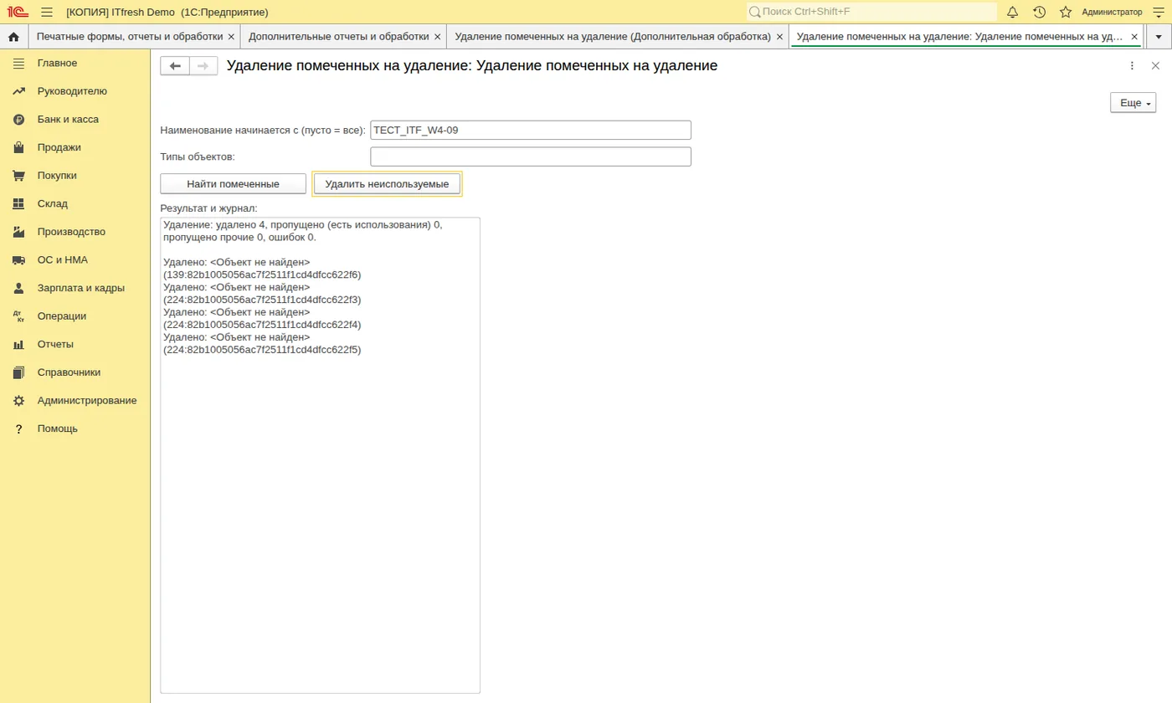The image size is (1172, 703).
Task: Switch to Печатные формы, отчеты и обработки tab
Action: click(130, 37)
